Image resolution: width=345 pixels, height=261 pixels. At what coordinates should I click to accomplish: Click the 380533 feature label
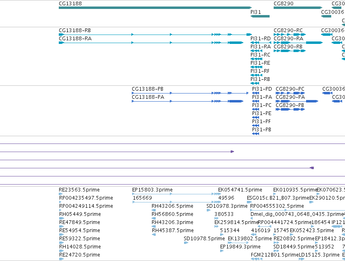point(224,214)
